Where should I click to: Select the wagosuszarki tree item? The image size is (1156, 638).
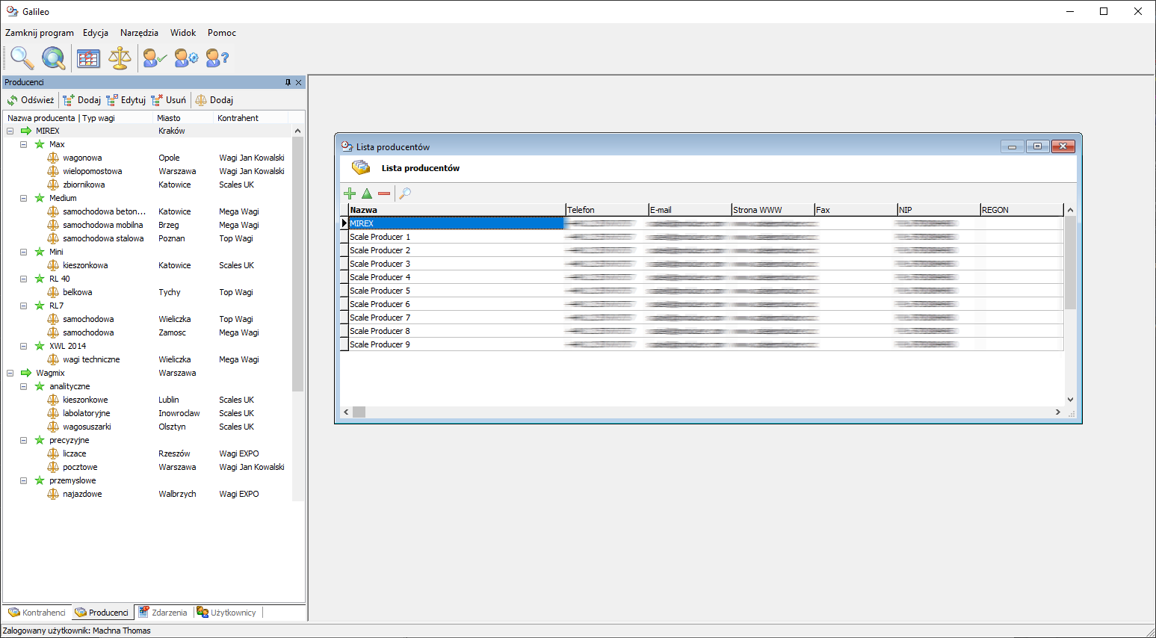(87, 427)
